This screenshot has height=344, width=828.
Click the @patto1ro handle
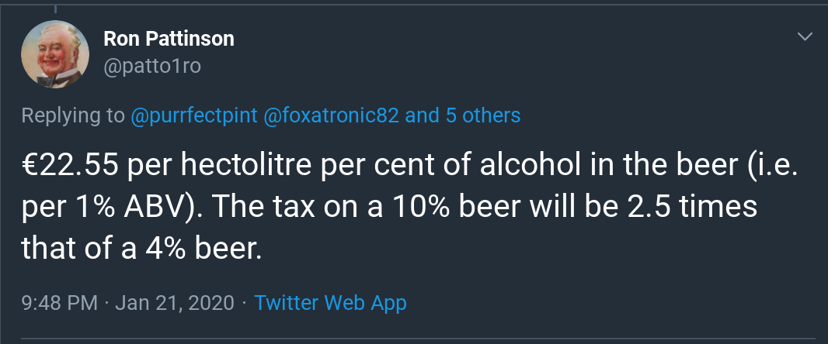(152, 66)
